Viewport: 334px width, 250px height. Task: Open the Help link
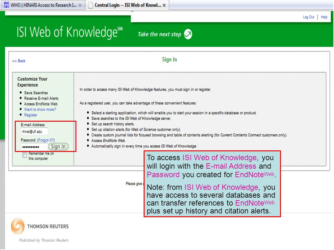pos(324,17)
